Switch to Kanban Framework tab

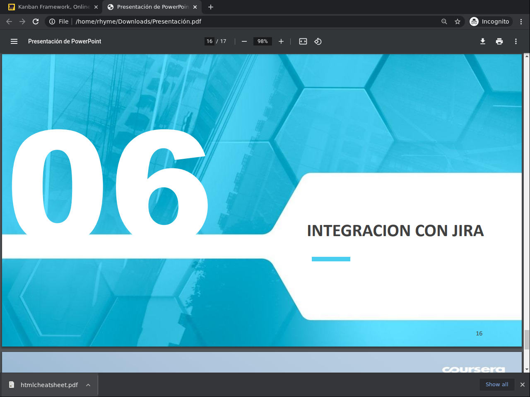[x=53, y=7]
